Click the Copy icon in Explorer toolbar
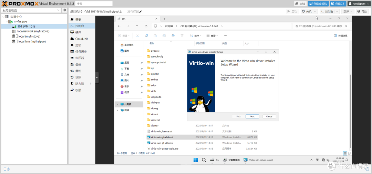The height and width of the screenshot is (174, 372). 146,35
